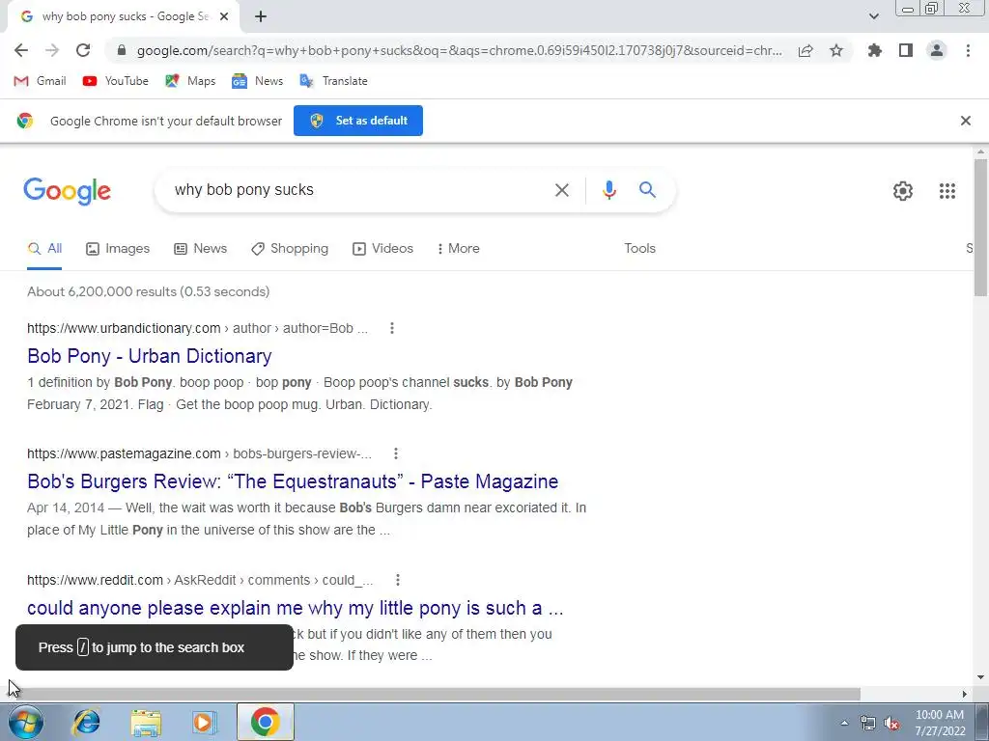Click the pastemagazine.com URL text

click(x=199, y=453)
